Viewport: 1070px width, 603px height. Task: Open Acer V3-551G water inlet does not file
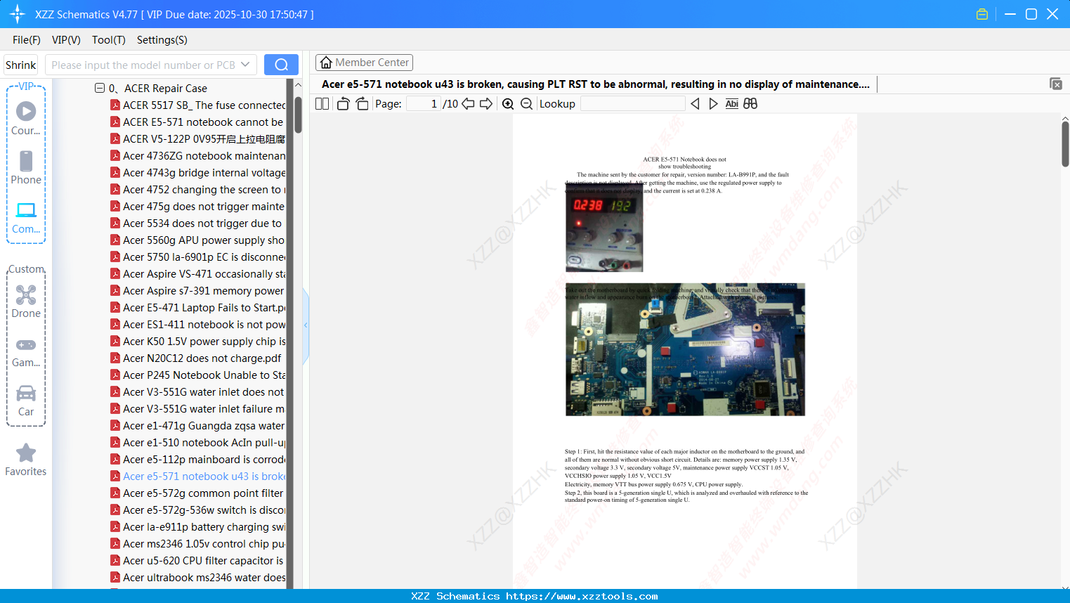pos(197,391)
